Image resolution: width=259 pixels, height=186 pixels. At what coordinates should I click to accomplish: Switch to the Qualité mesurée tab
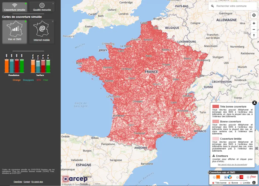click(x=41, y=7)
